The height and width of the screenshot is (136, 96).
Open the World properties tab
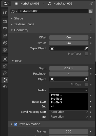pyautogui.click(x=5, y=50)
